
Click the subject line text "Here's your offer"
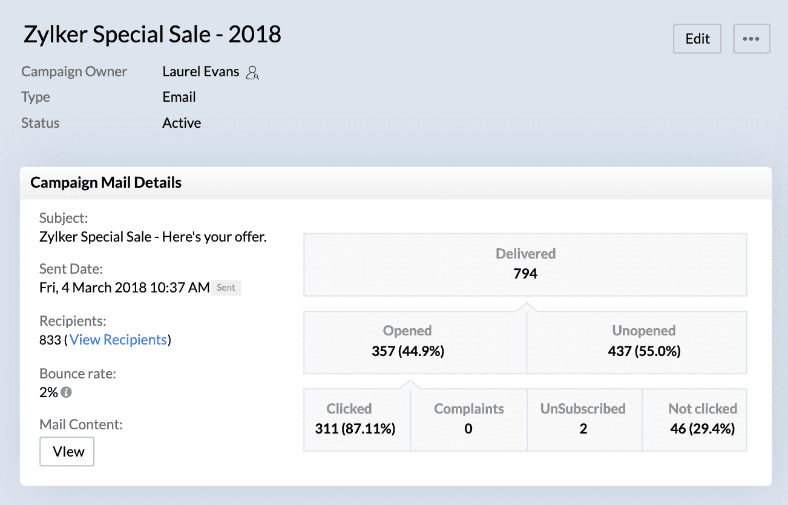215,237
